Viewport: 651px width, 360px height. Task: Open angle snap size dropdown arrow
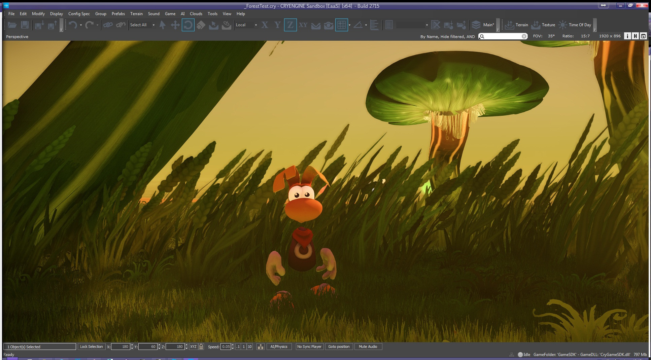tap(366, 25)
